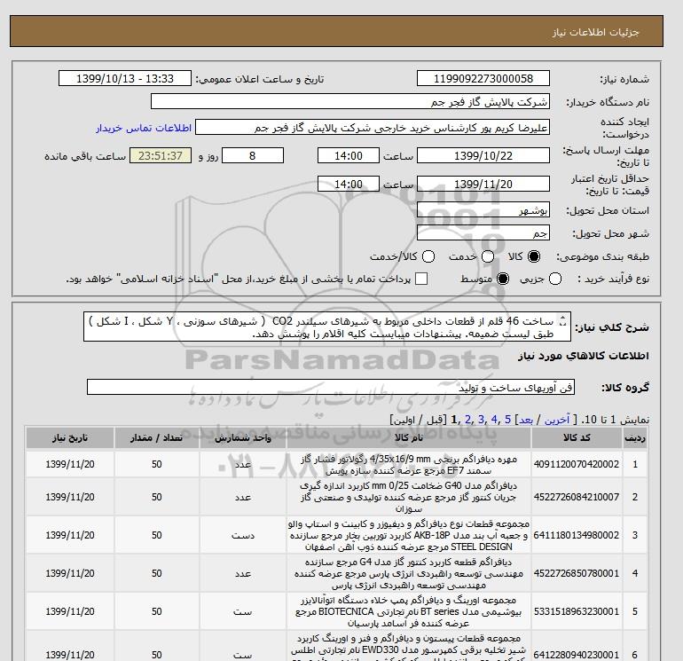Click the نام کالا column header
683x661 pixels.
click(409, 438)
